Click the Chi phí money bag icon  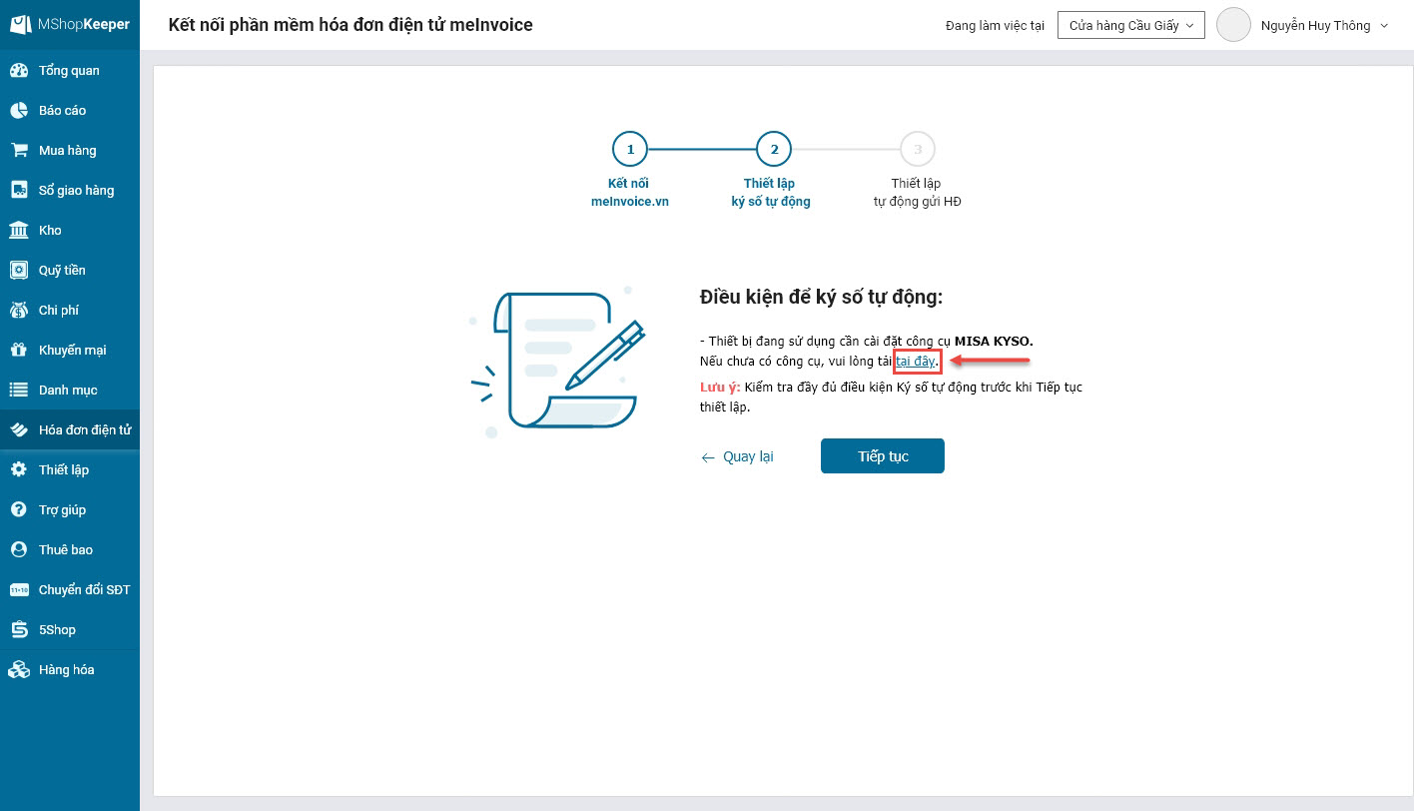point(19,311)
